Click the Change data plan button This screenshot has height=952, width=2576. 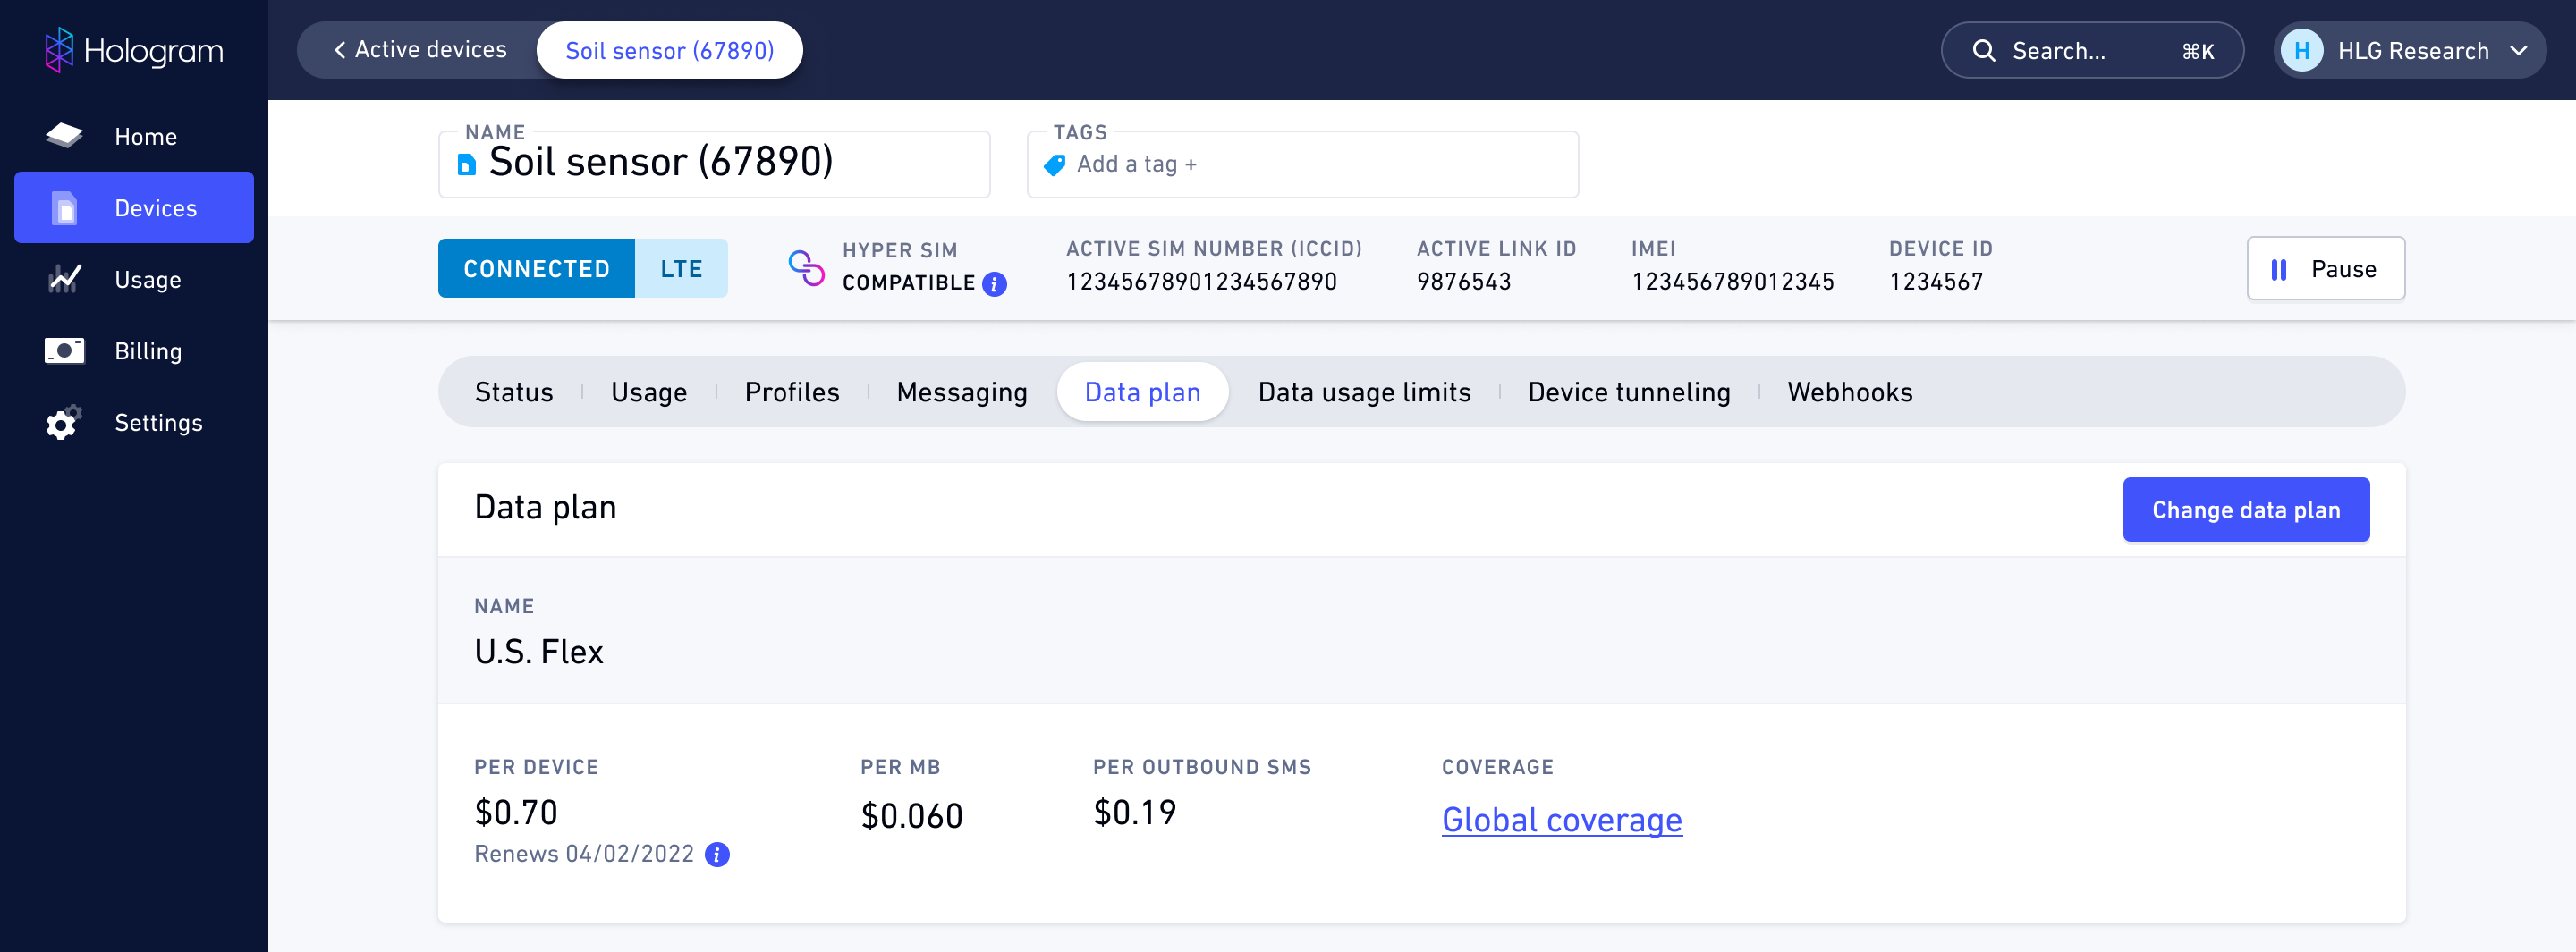click(2245, 510)
